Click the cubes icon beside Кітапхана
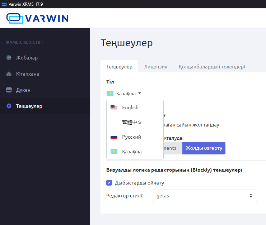Image resolution: width=266 pixels, height=225 pixels. pos(9,74)
